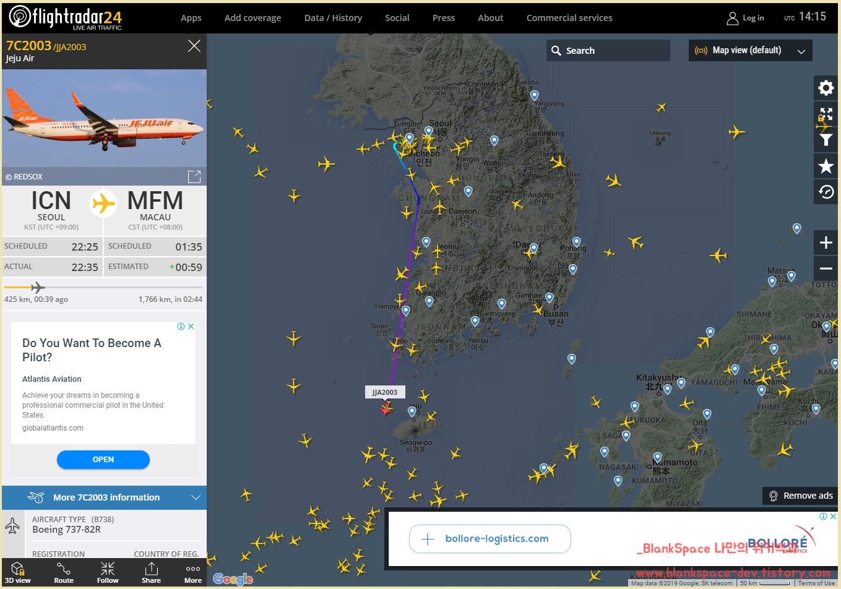Open the Social menu
841x589 pixels.
(x=397, y=18)
